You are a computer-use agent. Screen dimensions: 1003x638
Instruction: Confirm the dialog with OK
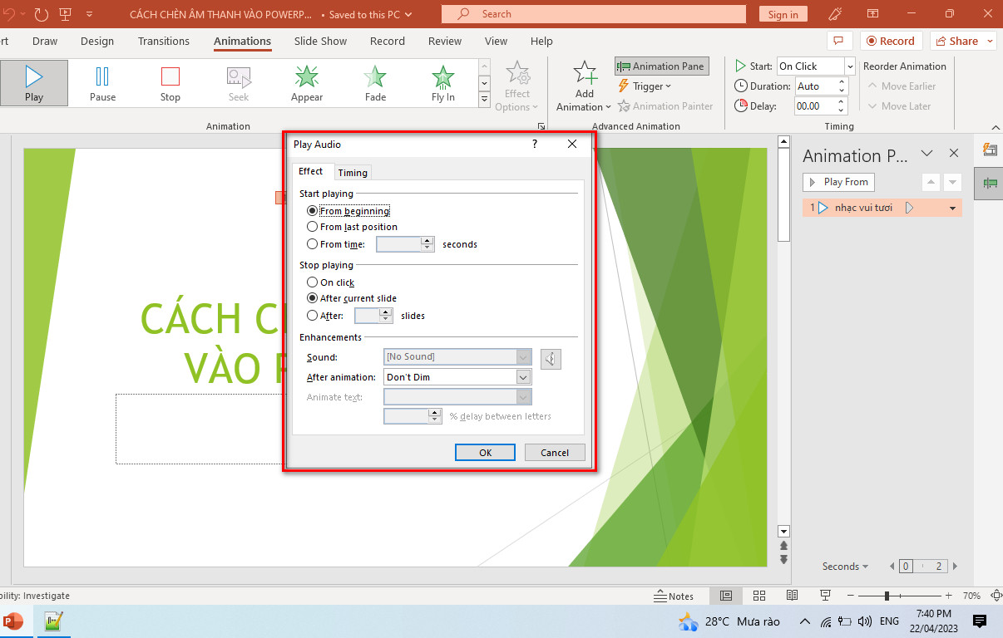pos(486,453)
